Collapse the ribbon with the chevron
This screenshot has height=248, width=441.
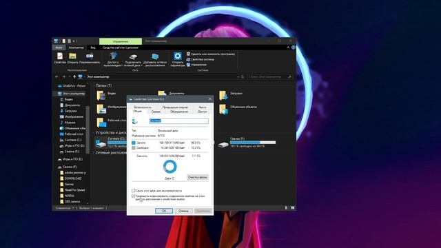[288, 48]
